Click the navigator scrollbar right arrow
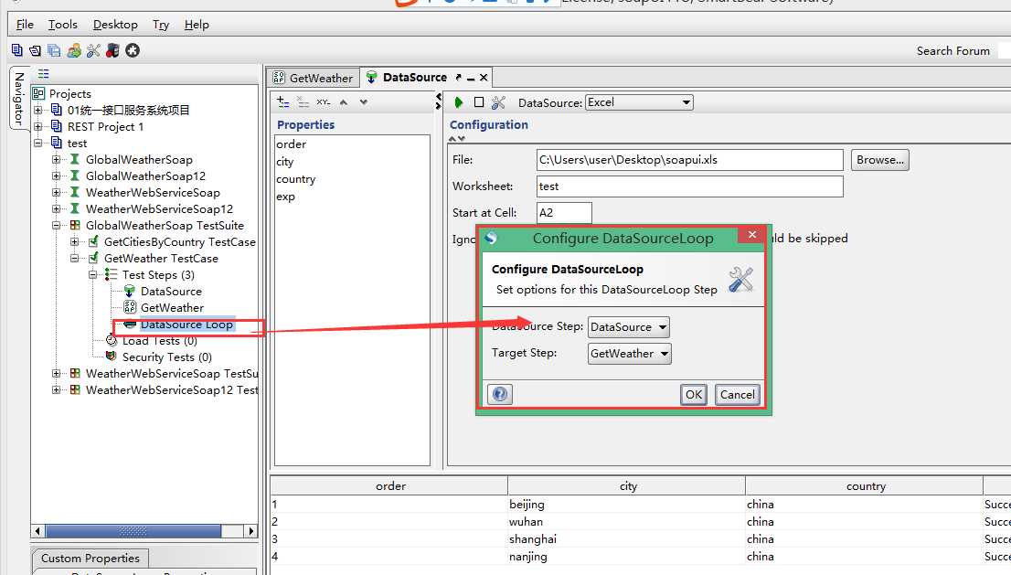The image size is (1011, 575). point(250,531)
